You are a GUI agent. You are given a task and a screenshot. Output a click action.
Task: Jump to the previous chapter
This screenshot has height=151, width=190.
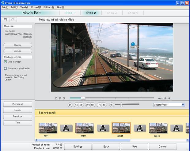coord(99,105)
